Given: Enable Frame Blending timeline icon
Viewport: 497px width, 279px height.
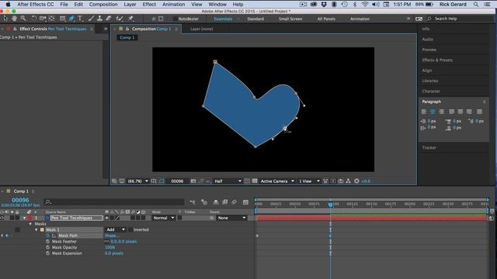Looking at the screenshot, I should tap(225, 201).
